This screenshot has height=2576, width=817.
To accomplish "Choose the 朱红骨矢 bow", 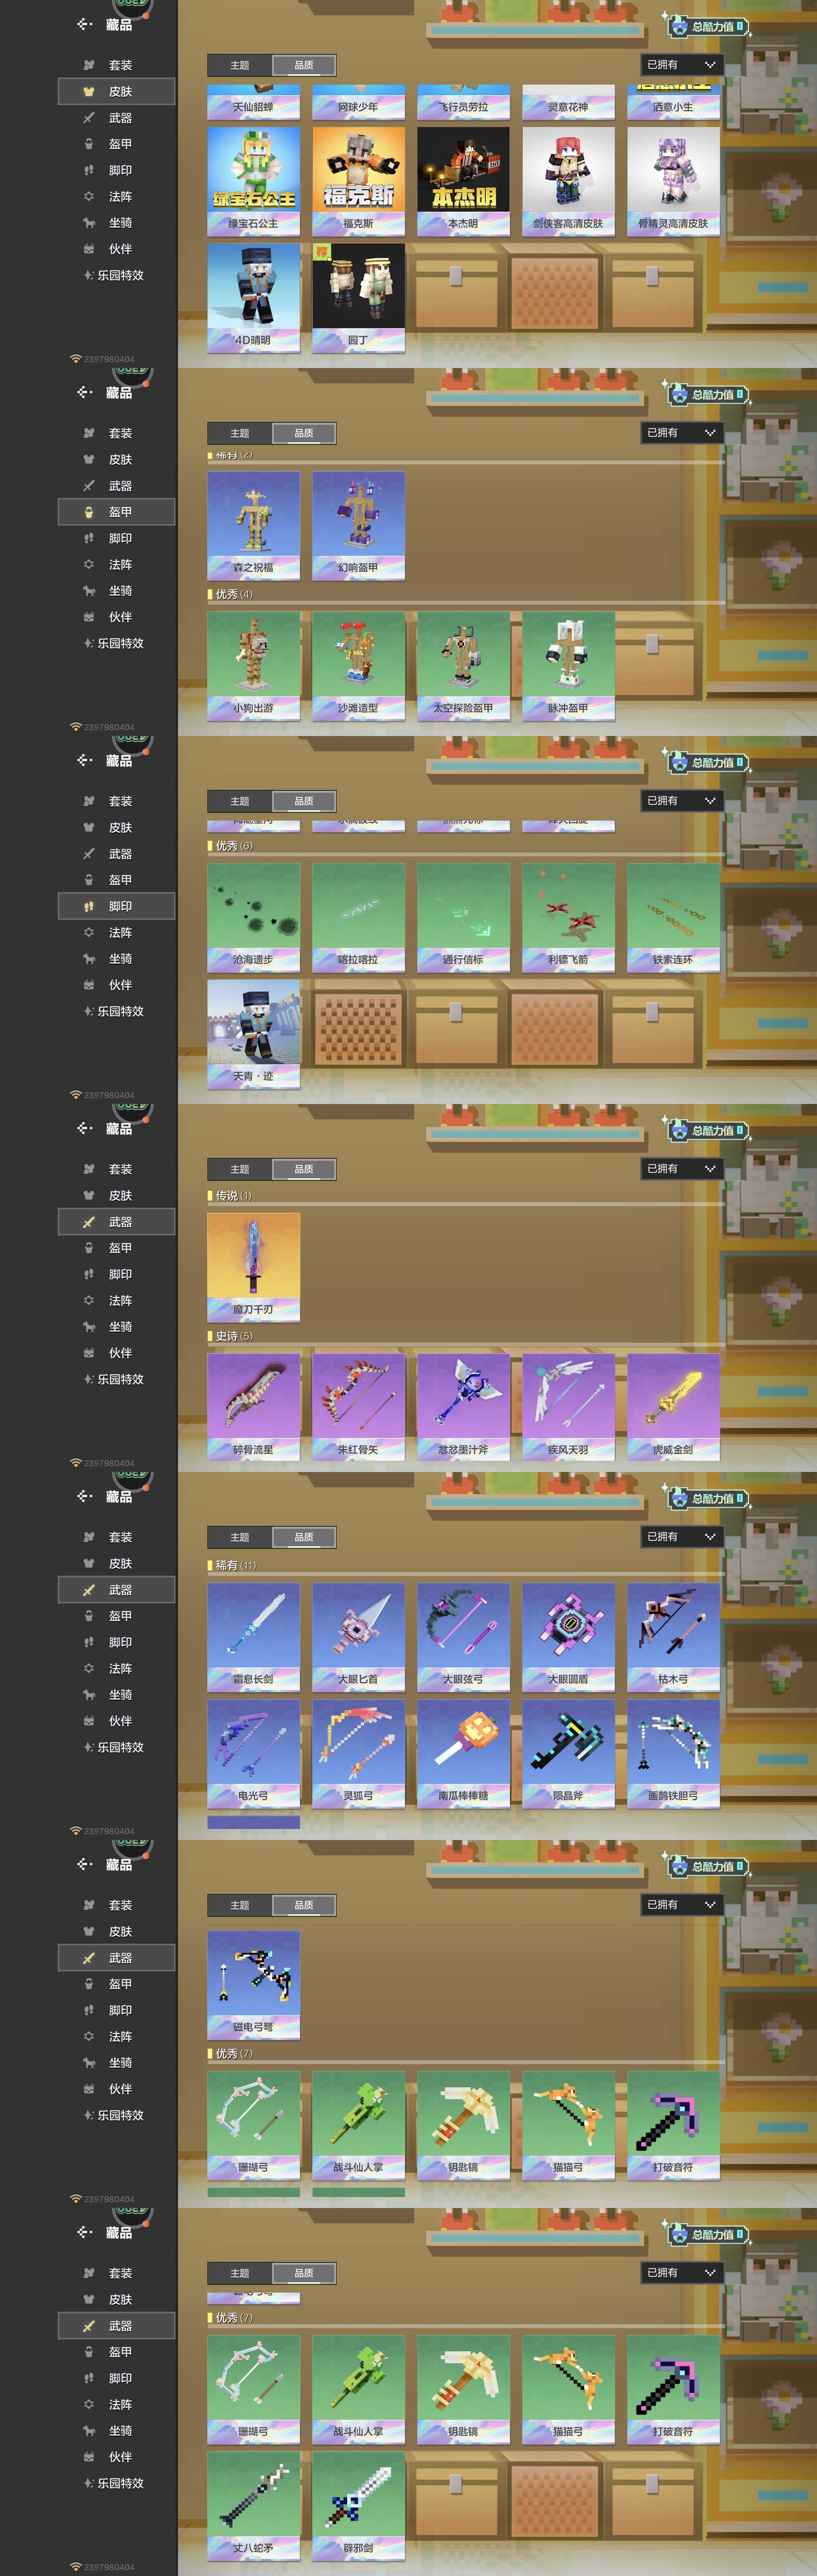I will coord(359,1406).
